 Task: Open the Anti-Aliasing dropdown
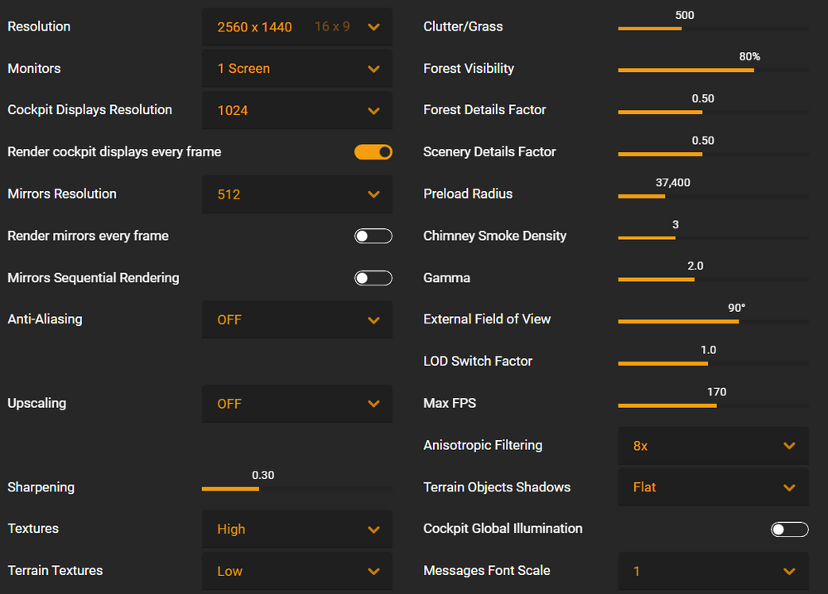[296, 320]
